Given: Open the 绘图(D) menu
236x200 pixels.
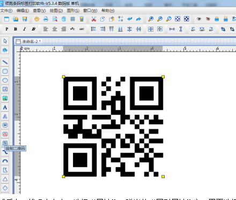Looking at the screenshot, I should pyautogui.click(x=56, y=11).
